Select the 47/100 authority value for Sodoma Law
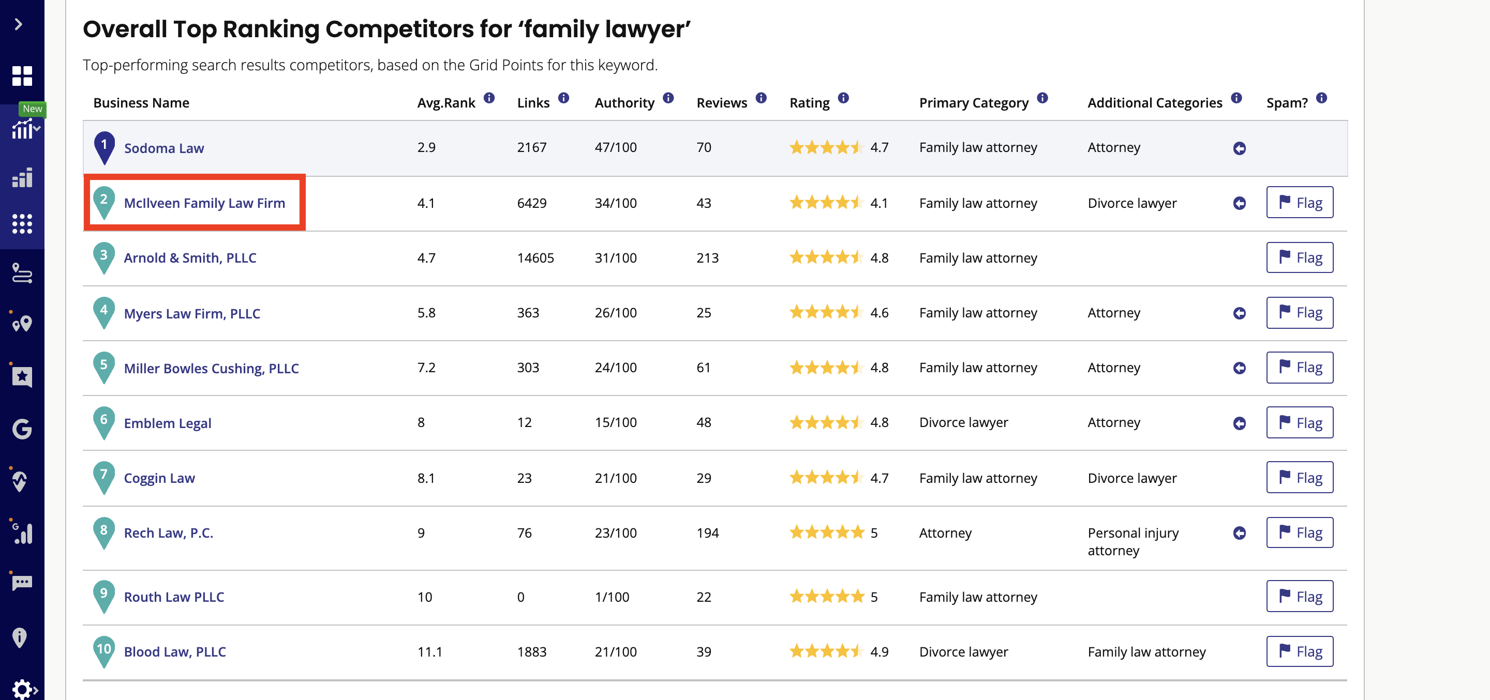The width and height of the screenshot is (1490, 700). click(616, 147)
